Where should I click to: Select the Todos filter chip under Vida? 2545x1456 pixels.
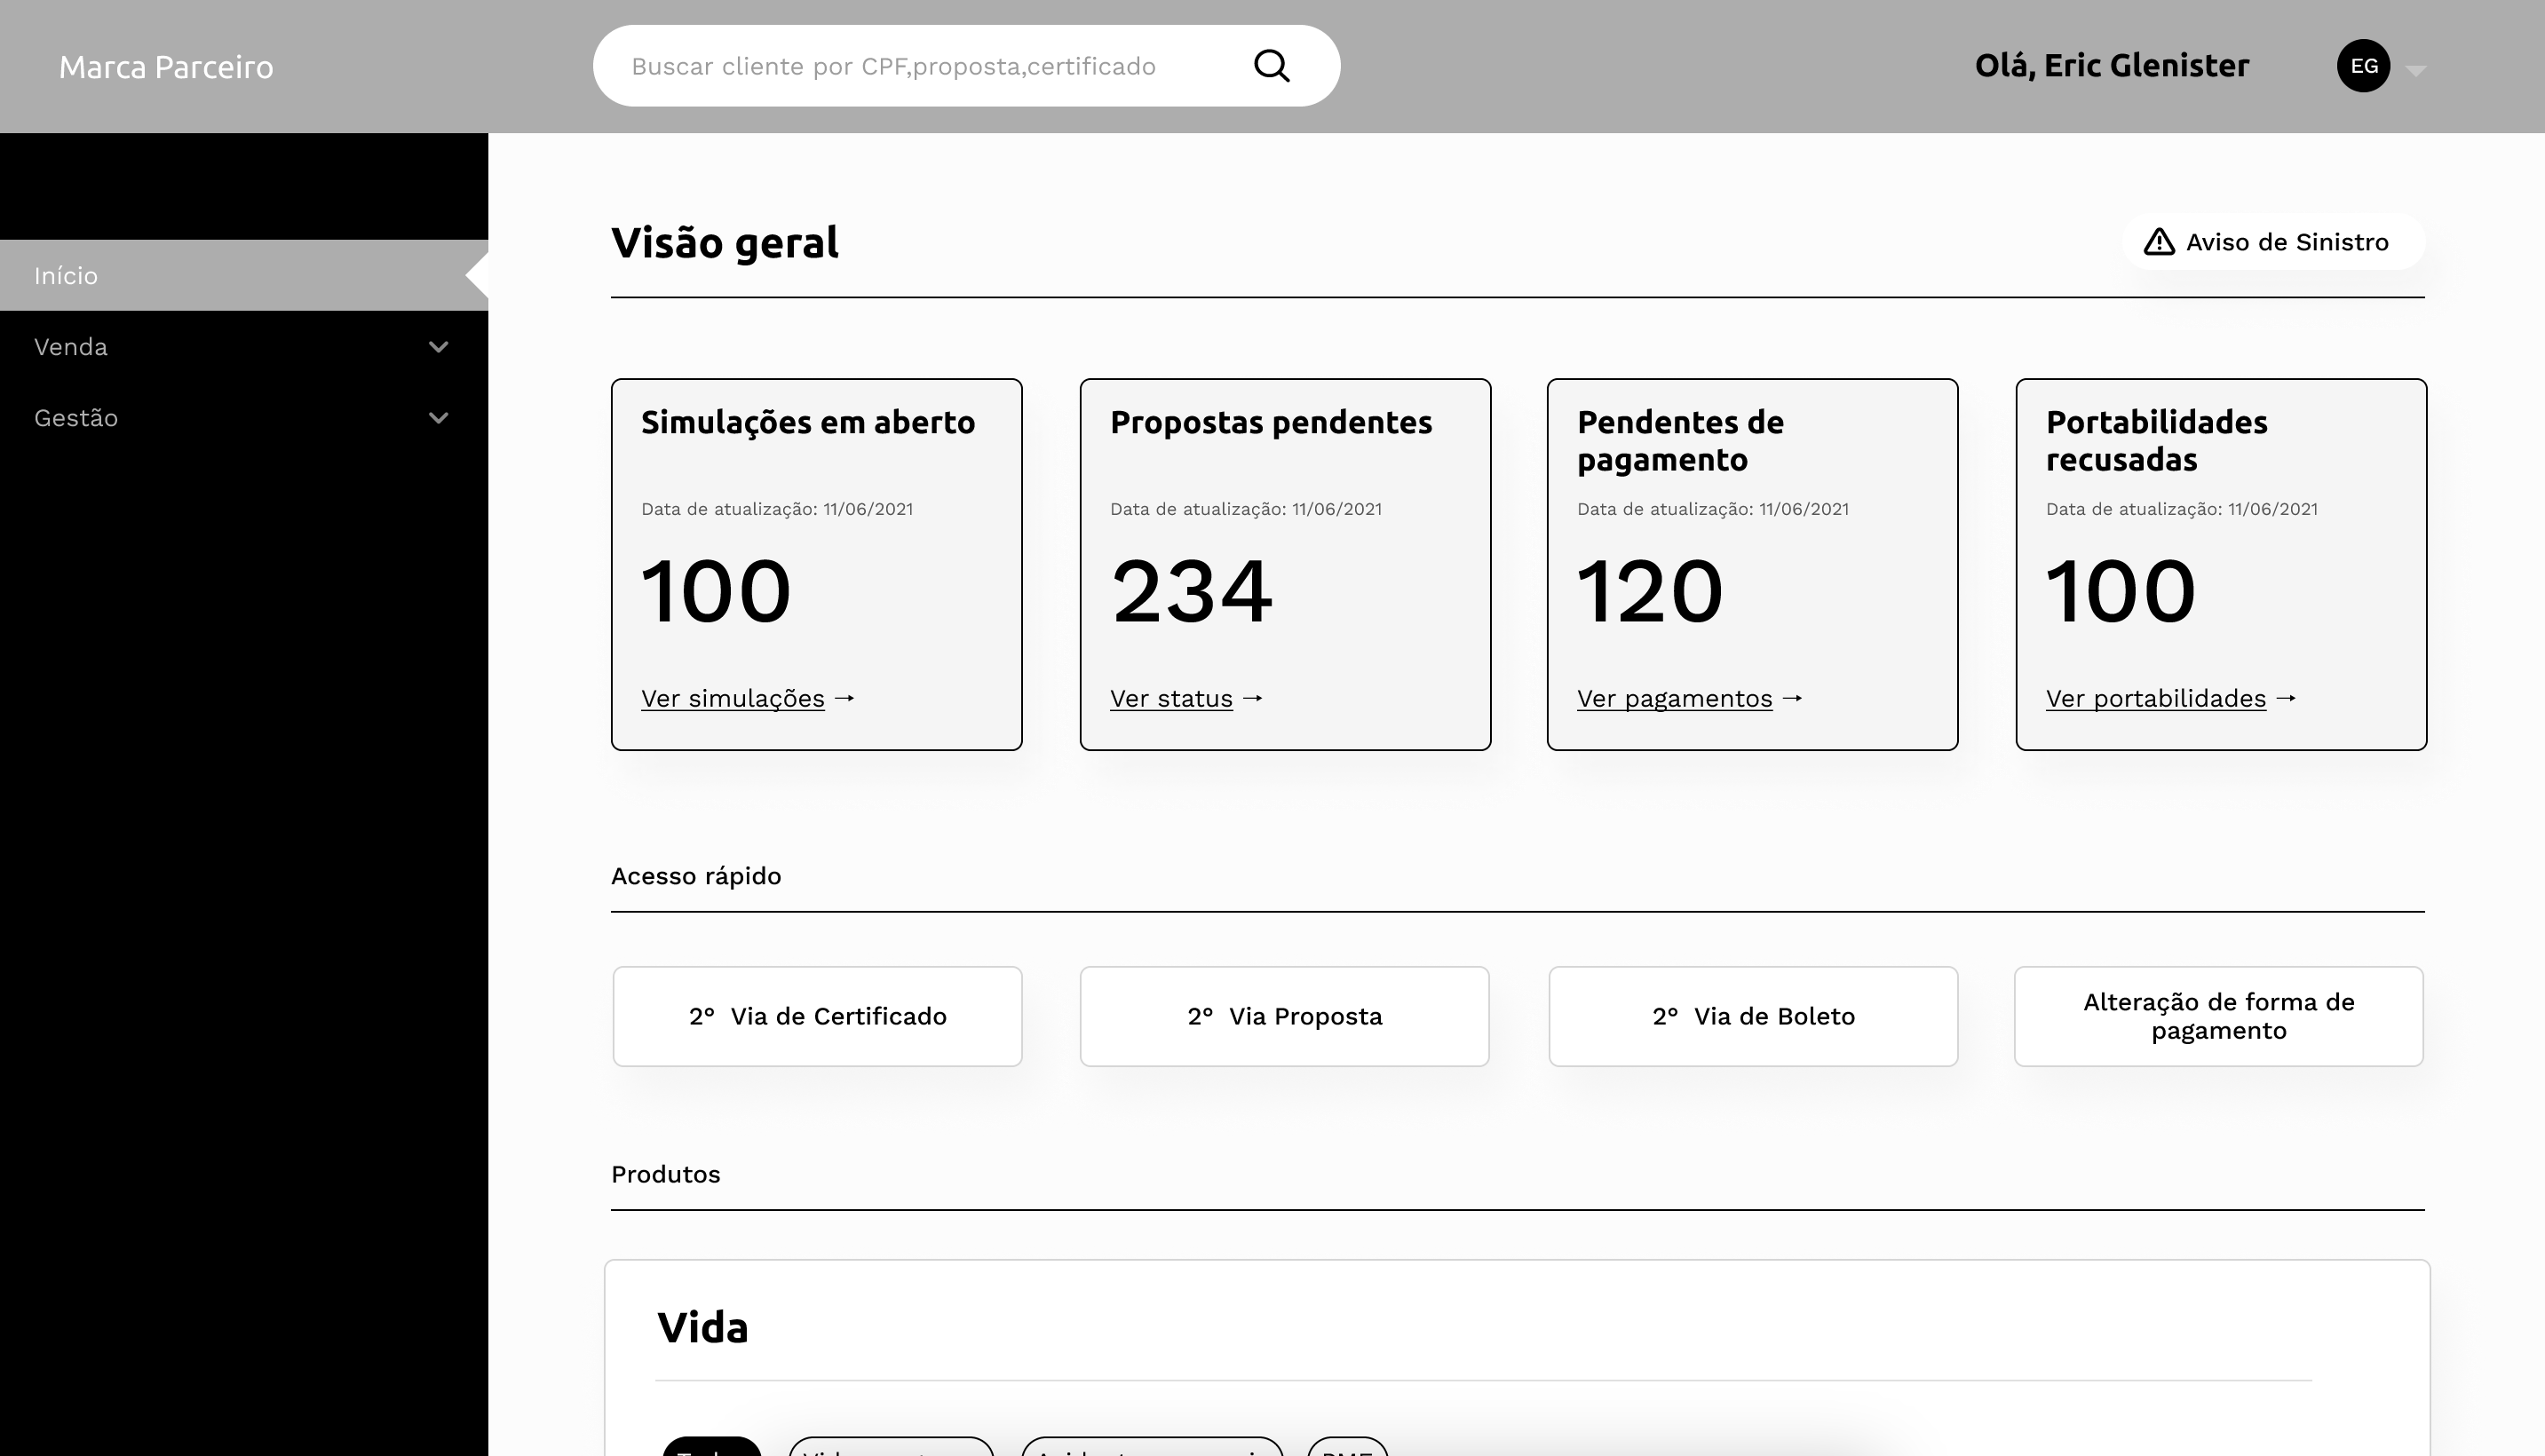click(x=710, y=1448)
